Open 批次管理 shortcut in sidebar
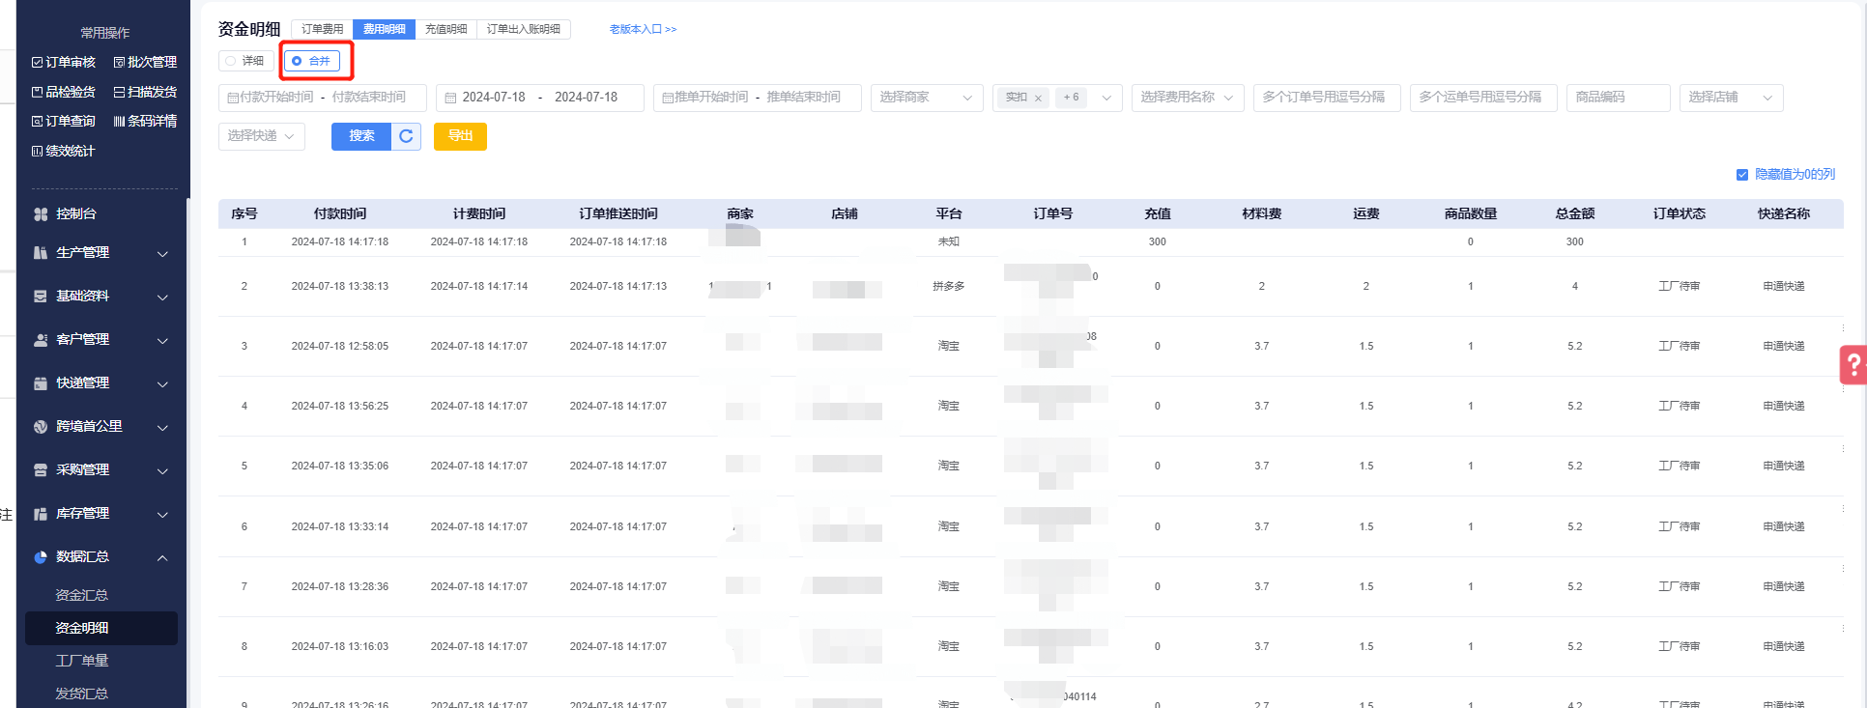The image size is (1867, 708). point(145,62)
